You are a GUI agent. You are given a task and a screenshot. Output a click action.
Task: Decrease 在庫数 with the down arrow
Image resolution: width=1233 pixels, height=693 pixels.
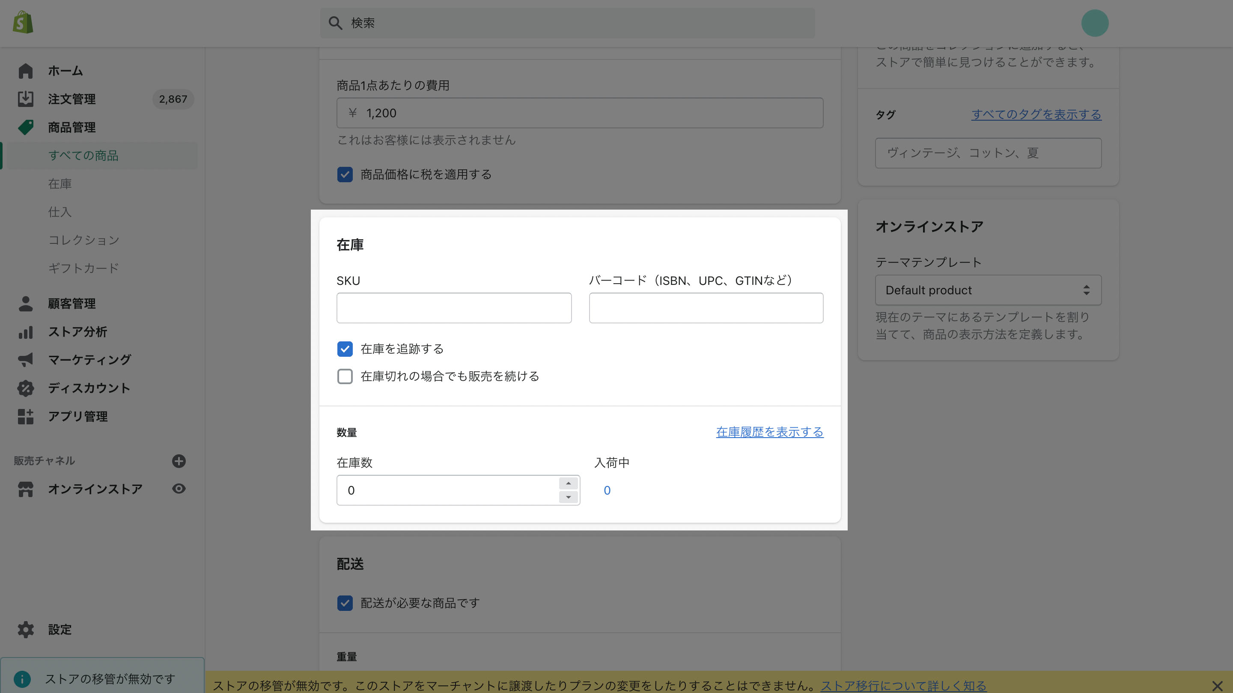(568, 497)
